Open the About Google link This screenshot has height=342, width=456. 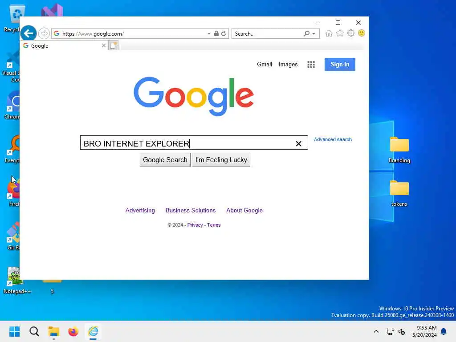[244, 210]
